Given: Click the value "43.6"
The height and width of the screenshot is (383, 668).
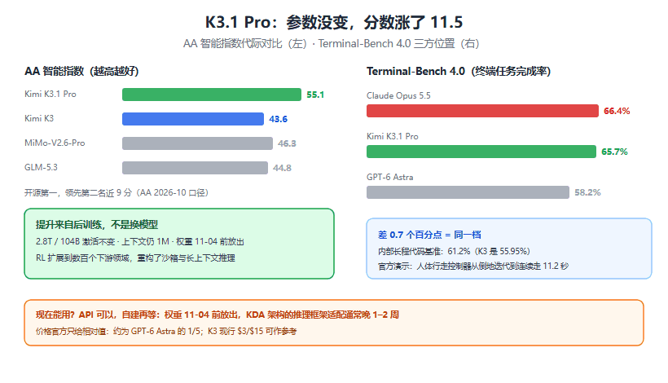Looking at the screenshot, I should (278, 119).
